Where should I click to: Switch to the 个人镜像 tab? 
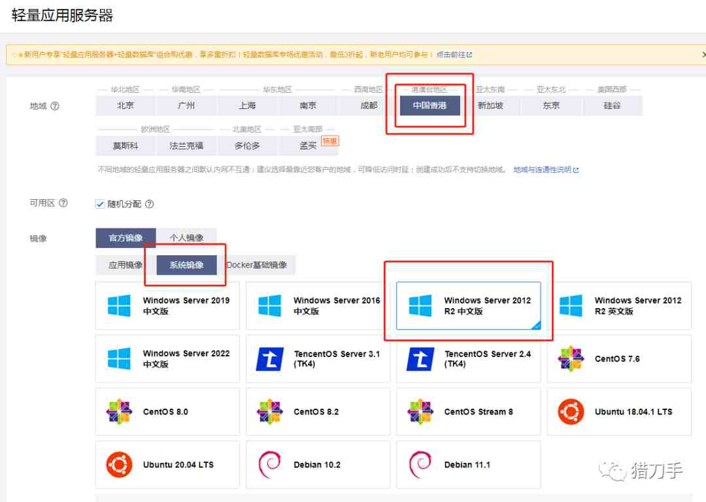coord(186,238)
